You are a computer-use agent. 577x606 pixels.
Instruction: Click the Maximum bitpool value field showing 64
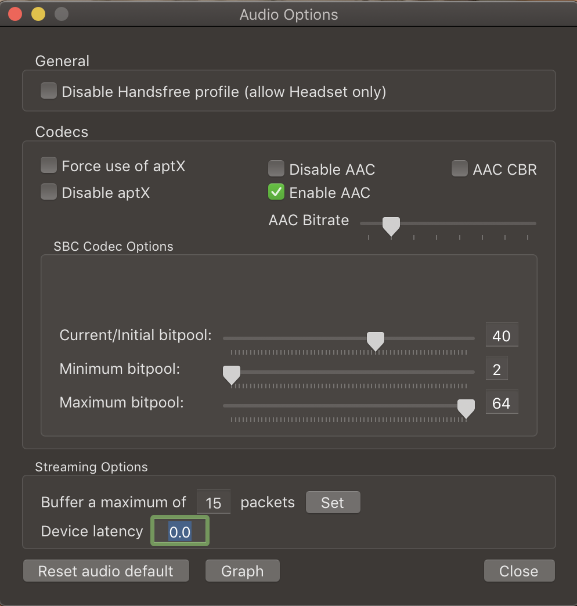[x=502, y=402]
